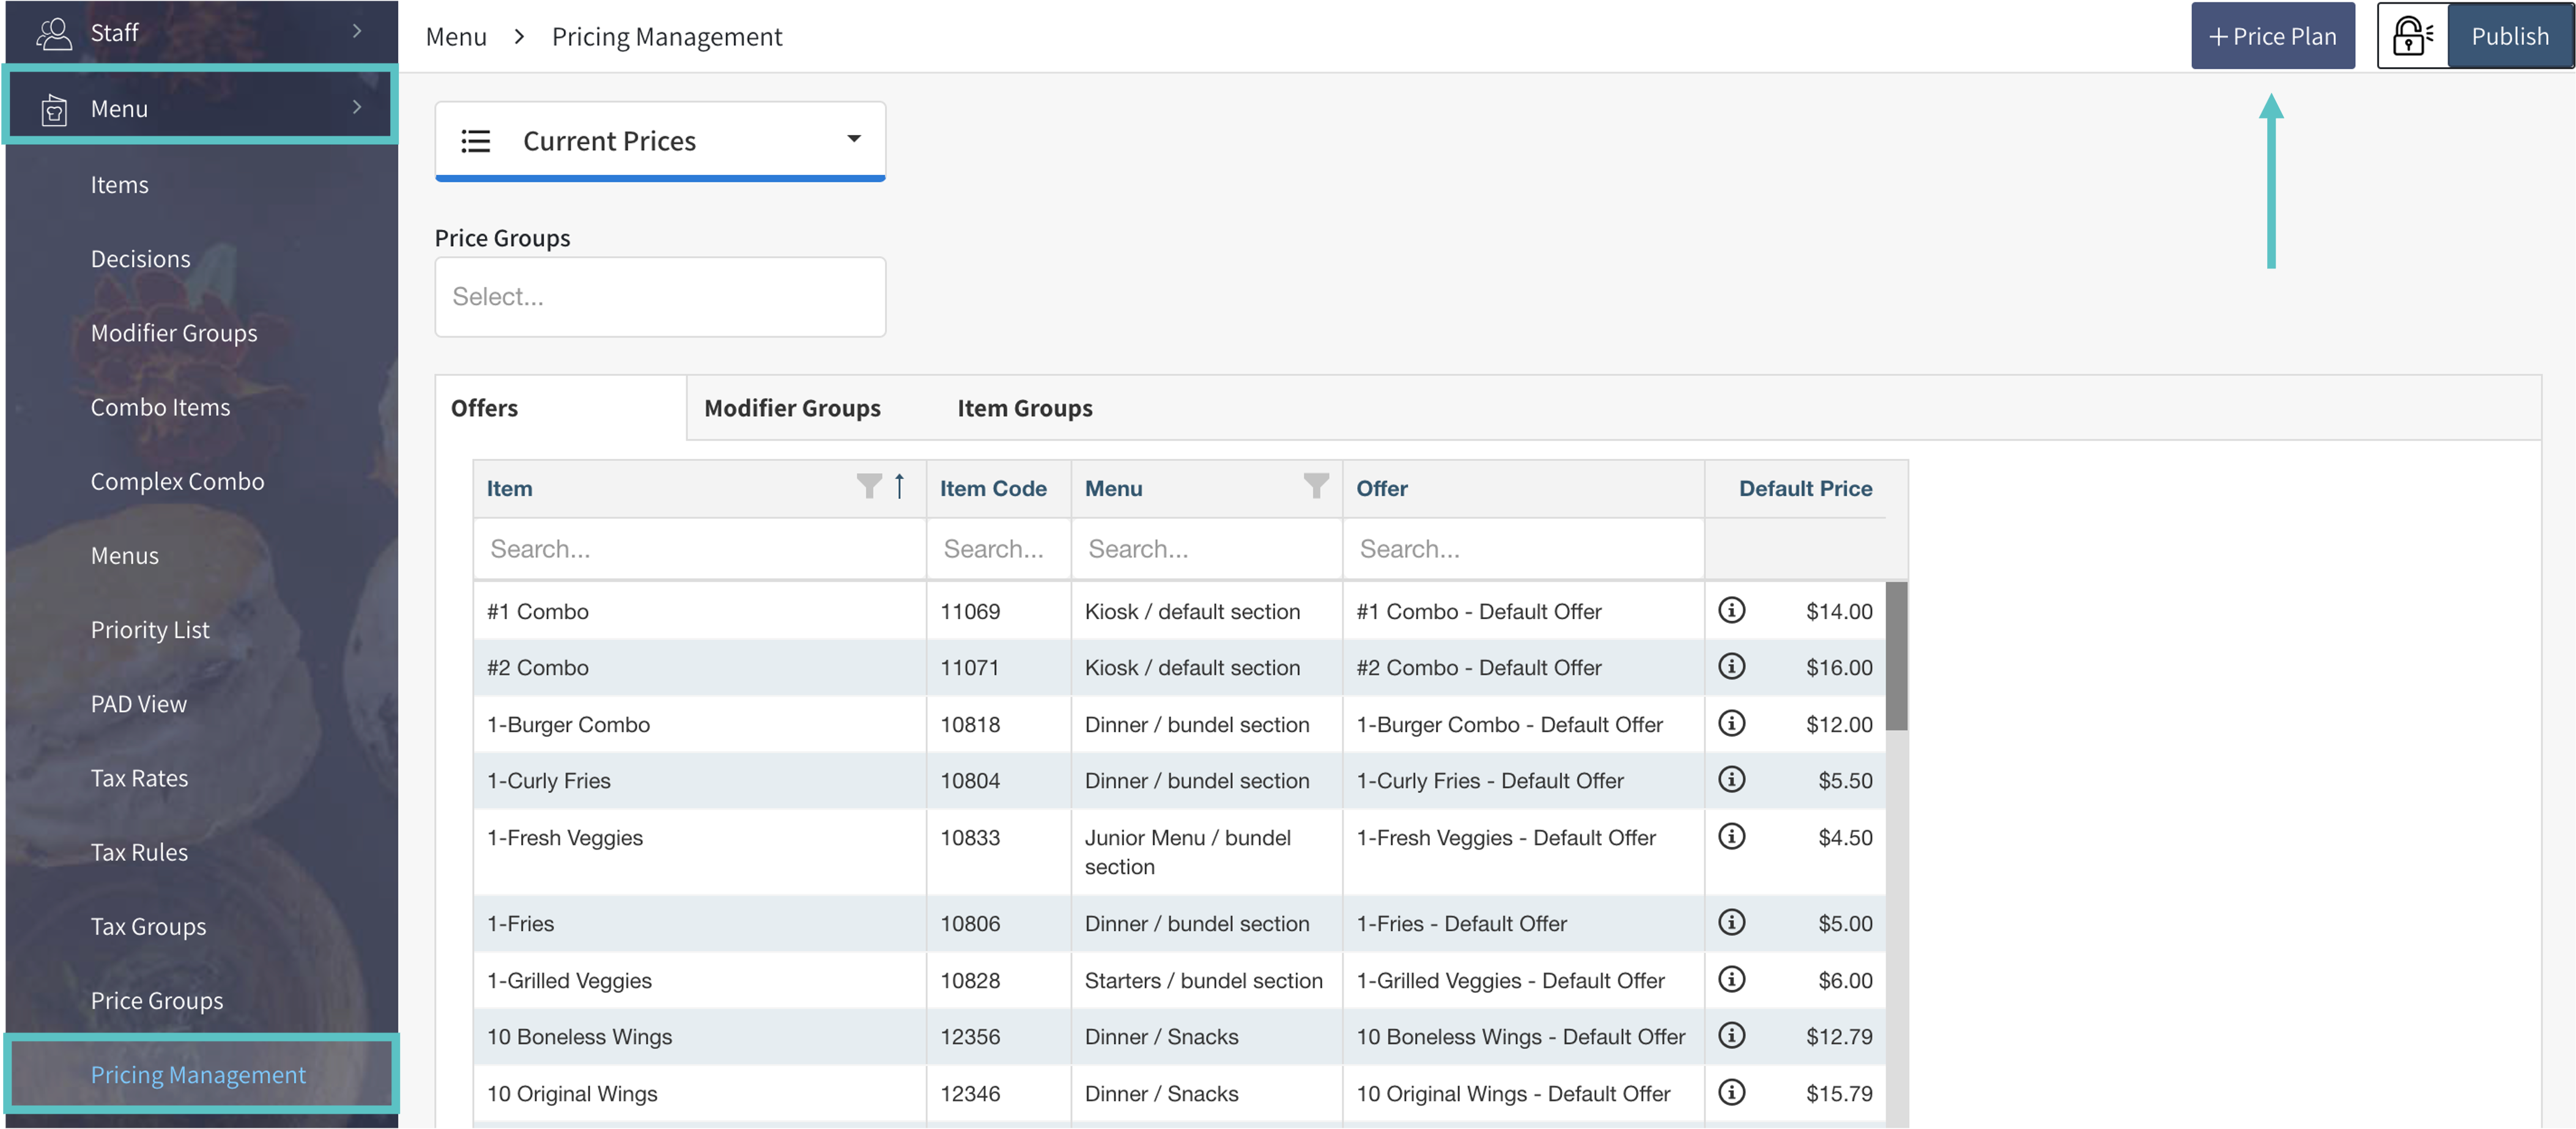Click info icon for 1-Curly Fries row
This screenshot has width=2576, height=1129.
pos(1731,779)
